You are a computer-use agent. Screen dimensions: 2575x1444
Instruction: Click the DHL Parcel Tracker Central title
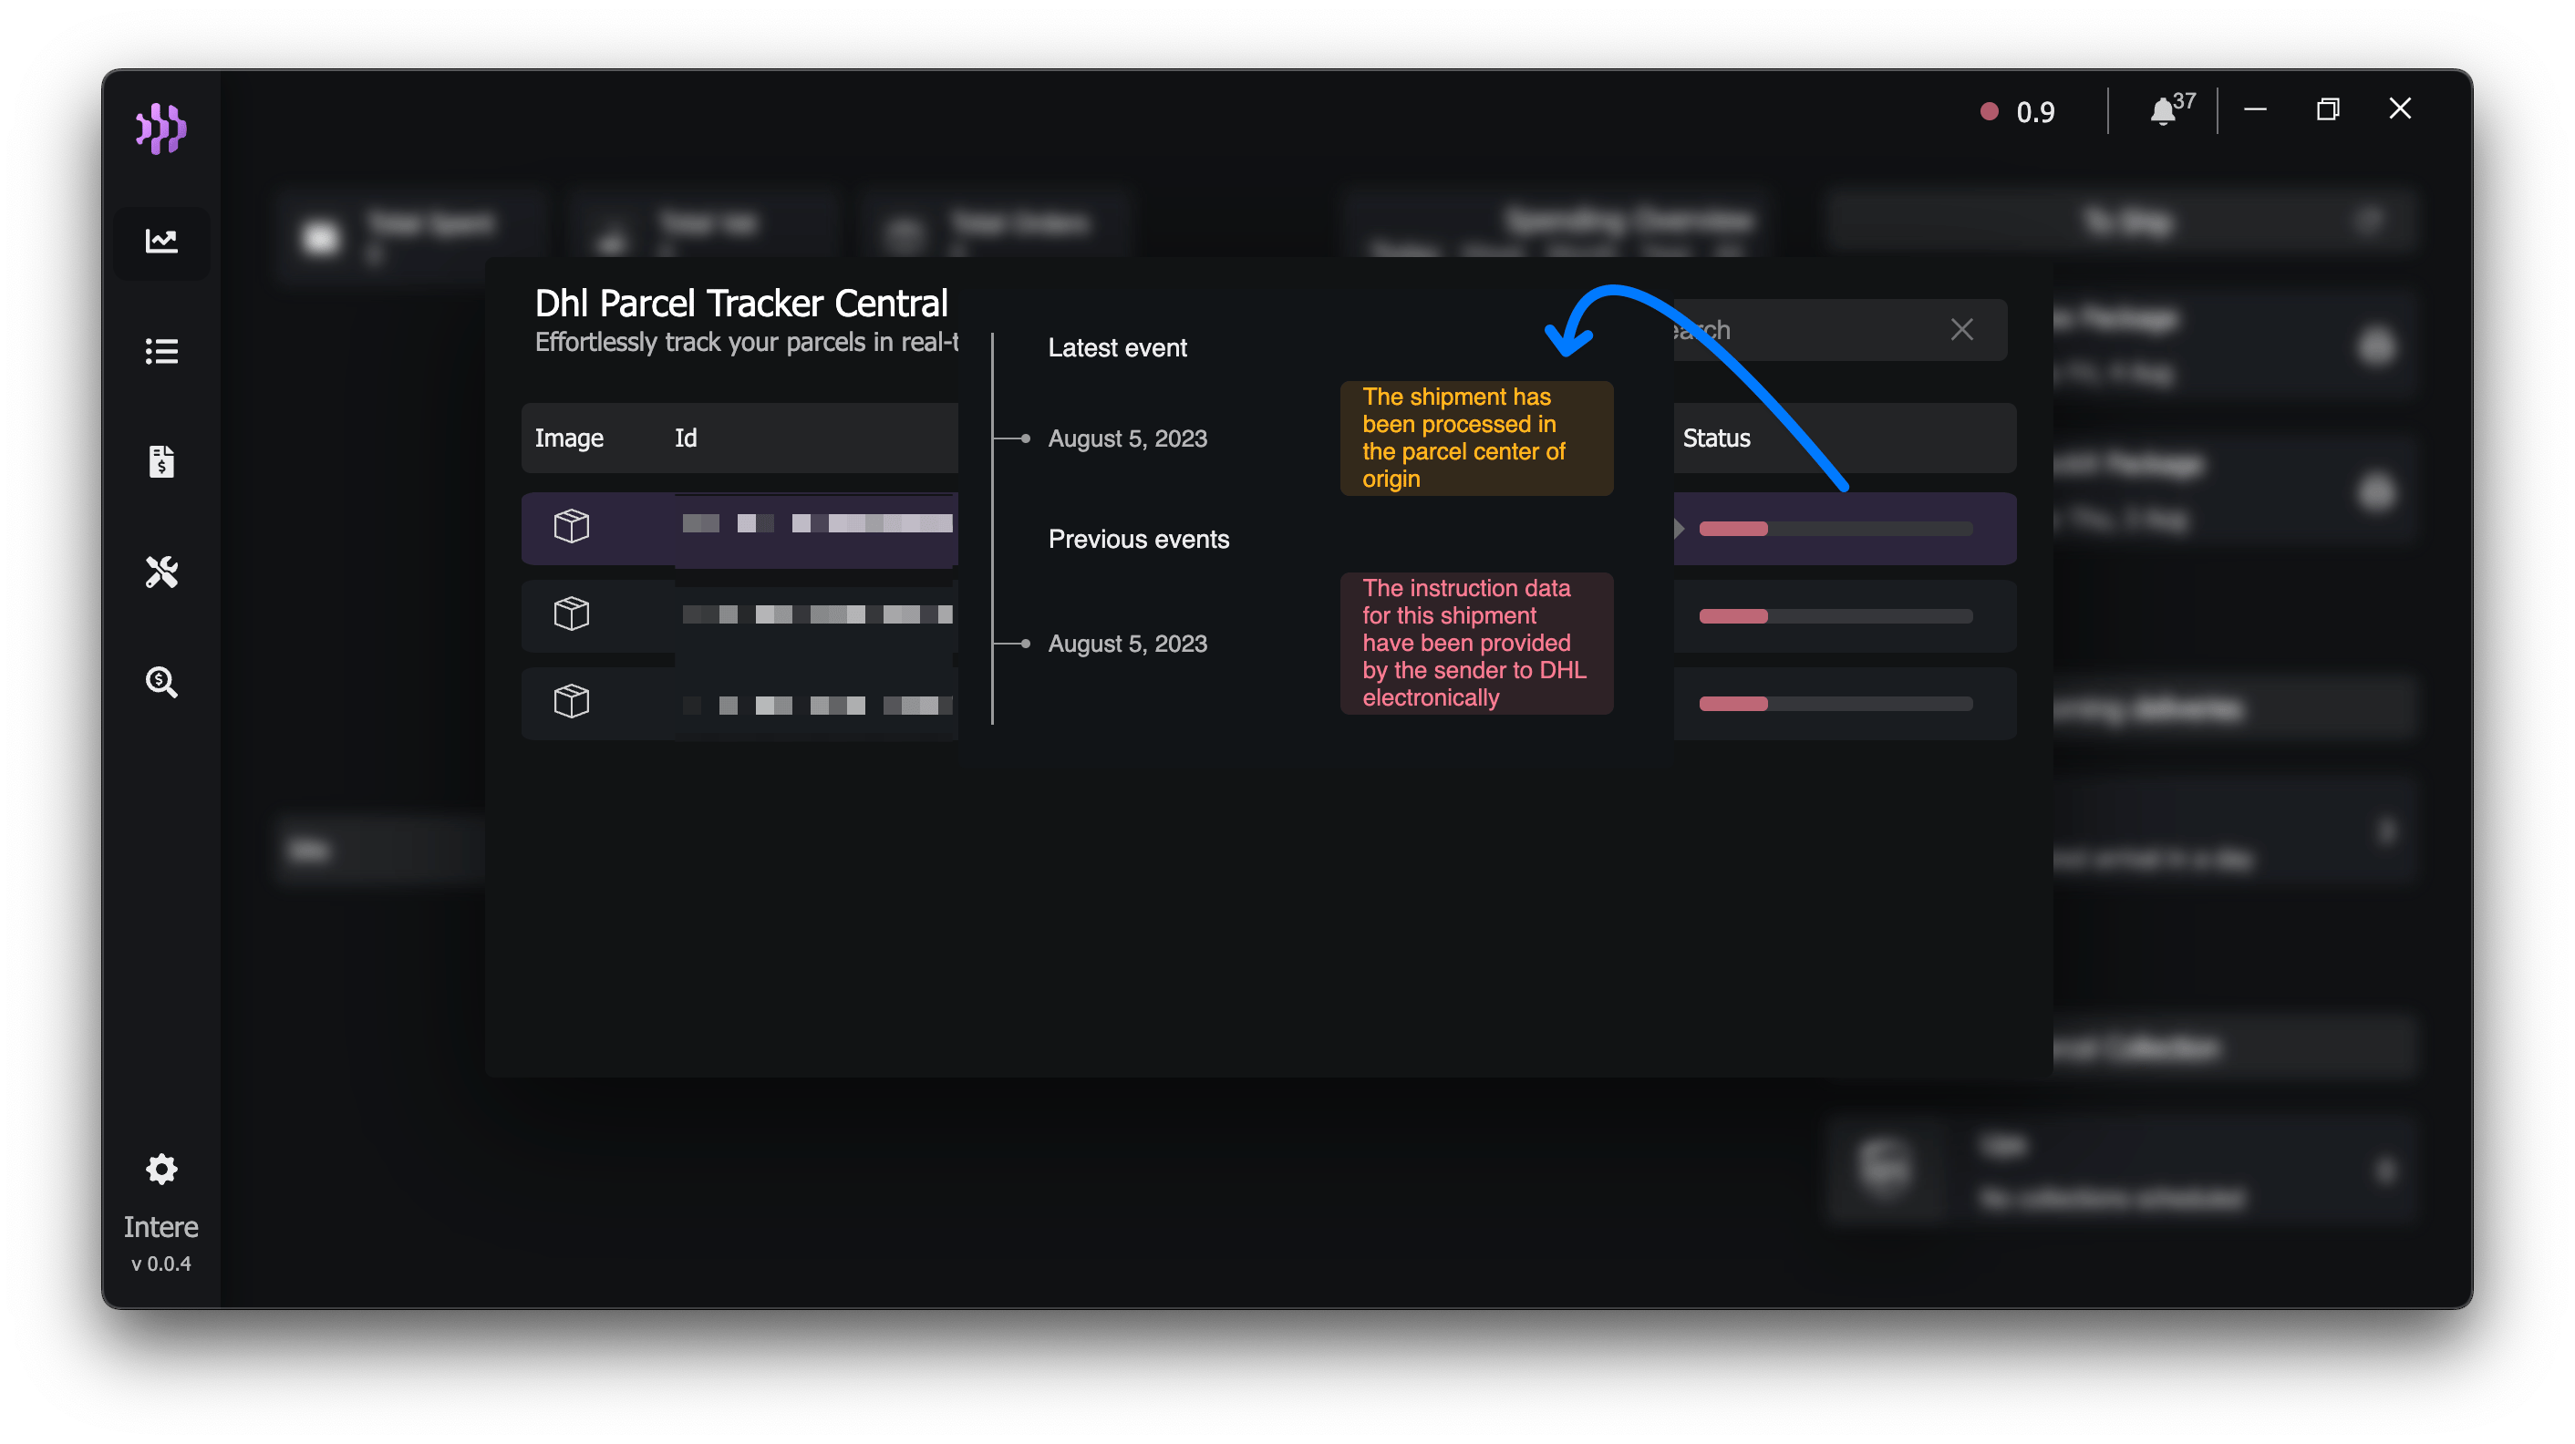pos(741,304)
